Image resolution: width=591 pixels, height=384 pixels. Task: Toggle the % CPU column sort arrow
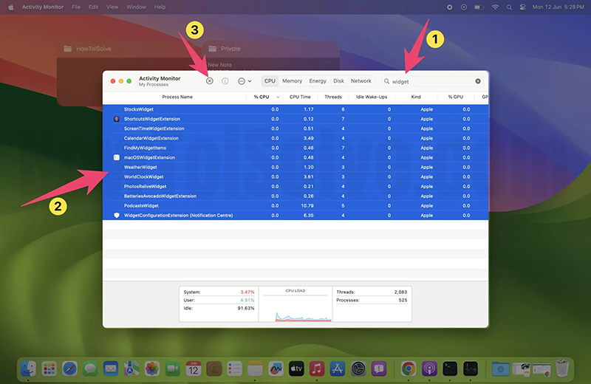point(278,97)
